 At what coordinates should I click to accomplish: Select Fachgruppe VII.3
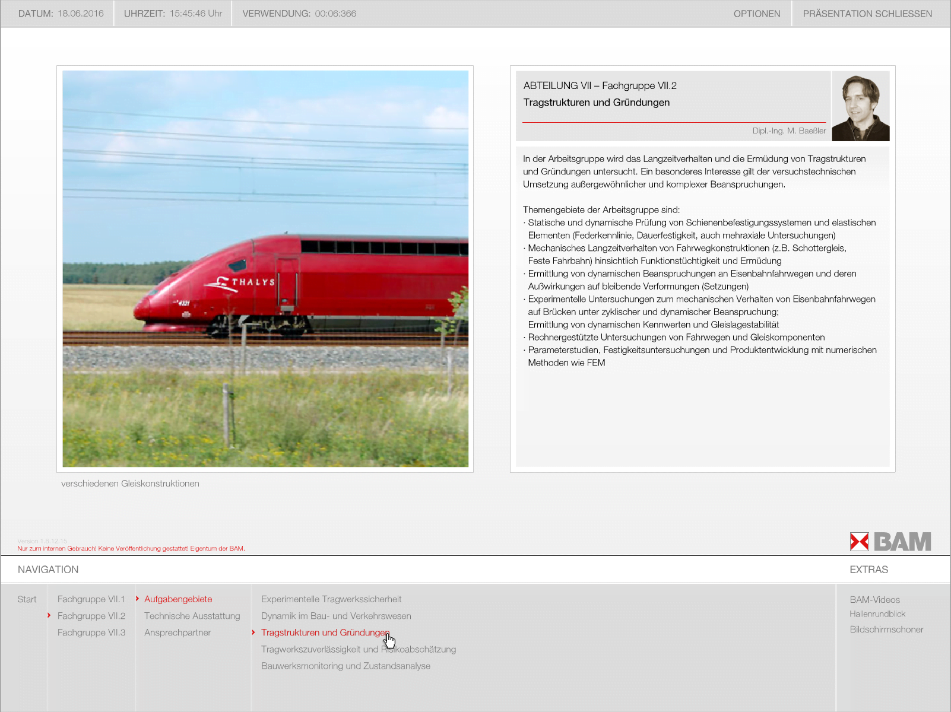pos(91,632)
